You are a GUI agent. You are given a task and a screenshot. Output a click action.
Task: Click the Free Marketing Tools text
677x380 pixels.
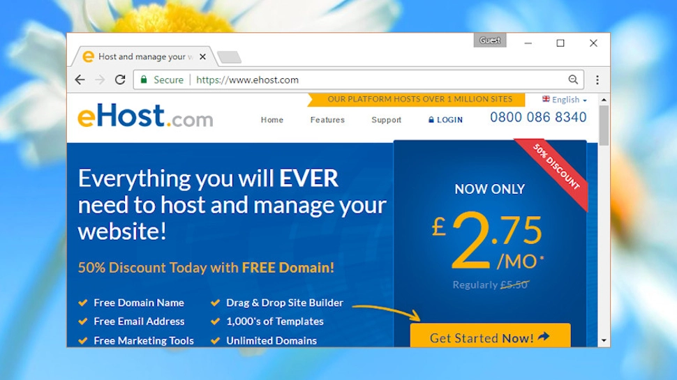(x=144, y=340)
